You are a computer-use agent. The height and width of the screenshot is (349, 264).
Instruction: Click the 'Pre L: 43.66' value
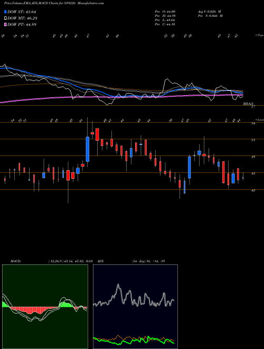pyautogui.click(x=165, y=20)
